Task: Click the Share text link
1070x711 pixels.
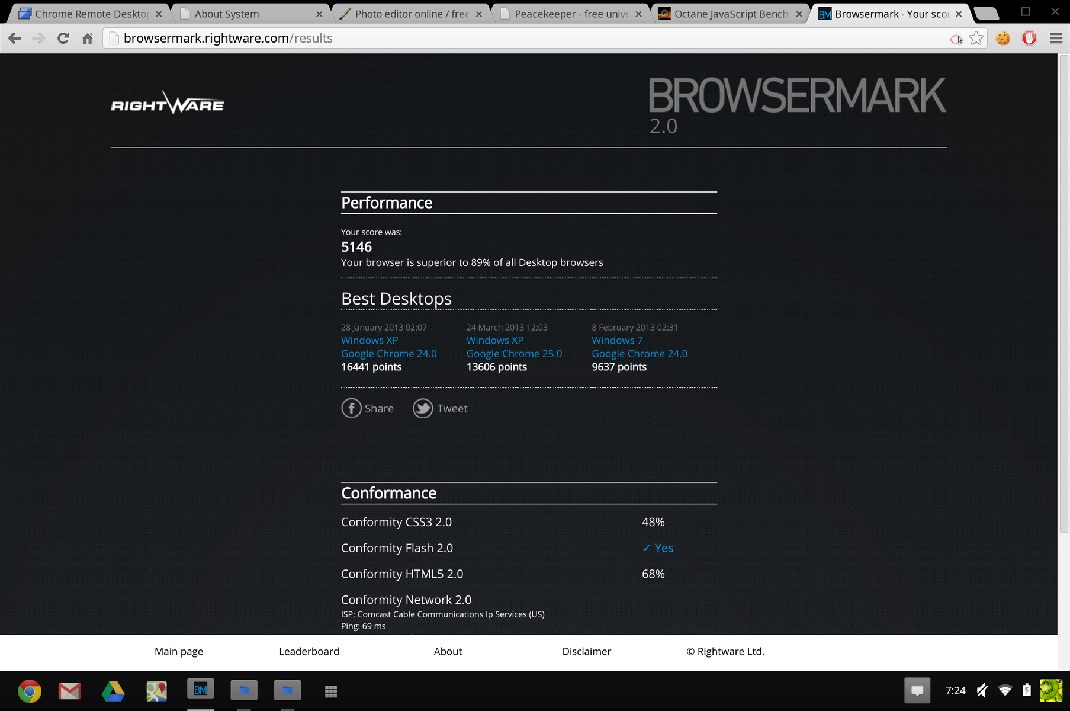Action: click(379, 408)
